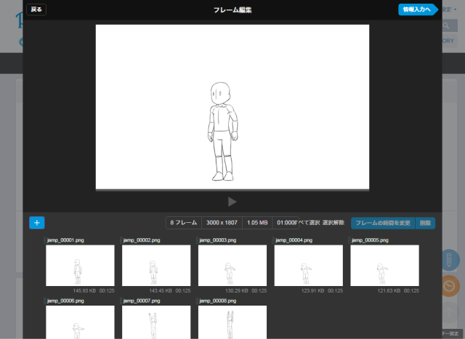Click the '123.91 KB' file size
This screenshot has width=465, height=339.
point(312,290)
